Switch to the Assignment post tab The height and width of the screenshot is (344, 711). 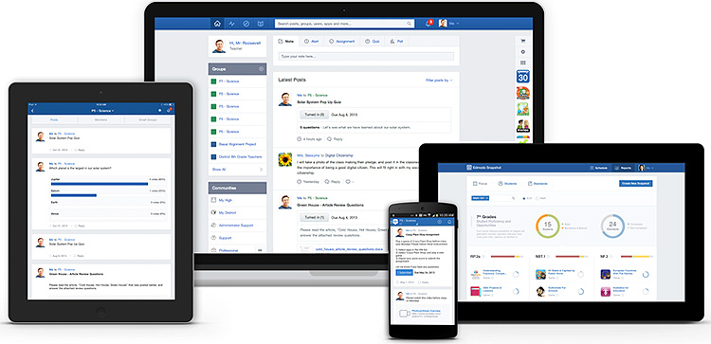[x=341, y=42]
